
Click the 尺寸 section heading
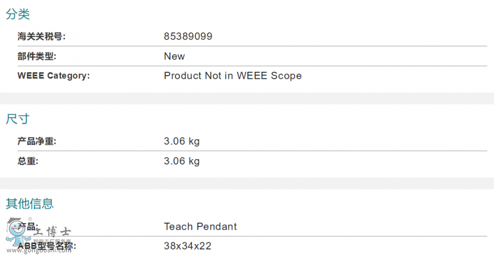tap(18, 119)
